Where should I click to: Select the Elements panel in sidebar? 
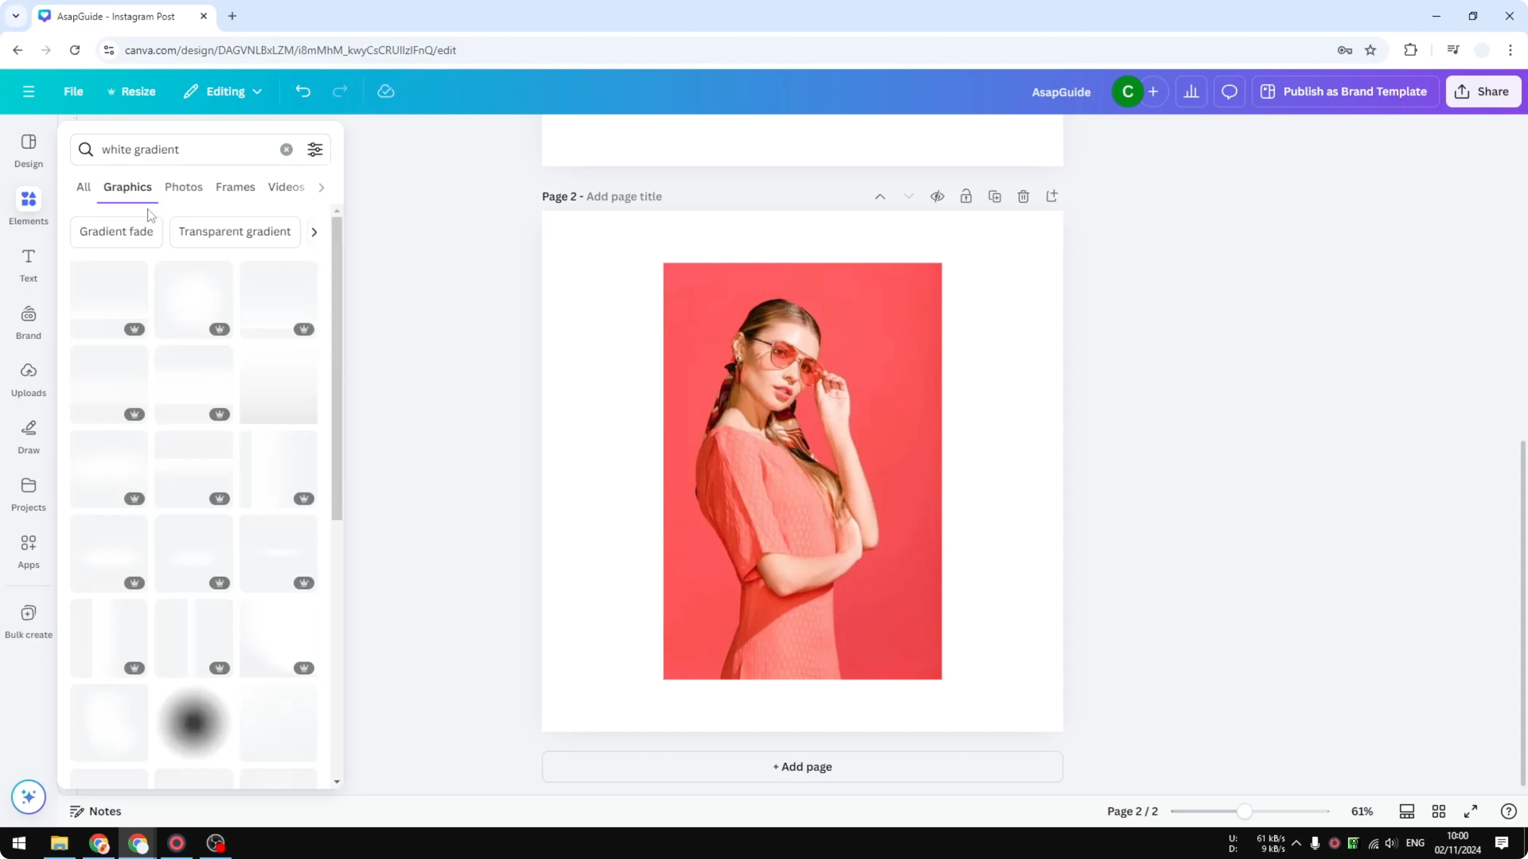coord(28,207)
